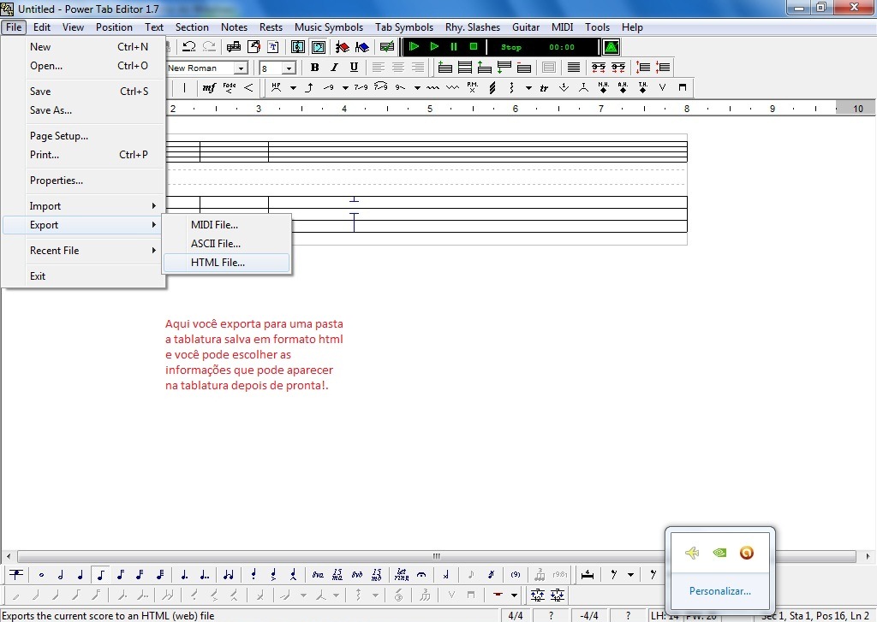This screenshot has height=622, width=877.
Task: Open the New Roman font dropdown
Action: 241,67
